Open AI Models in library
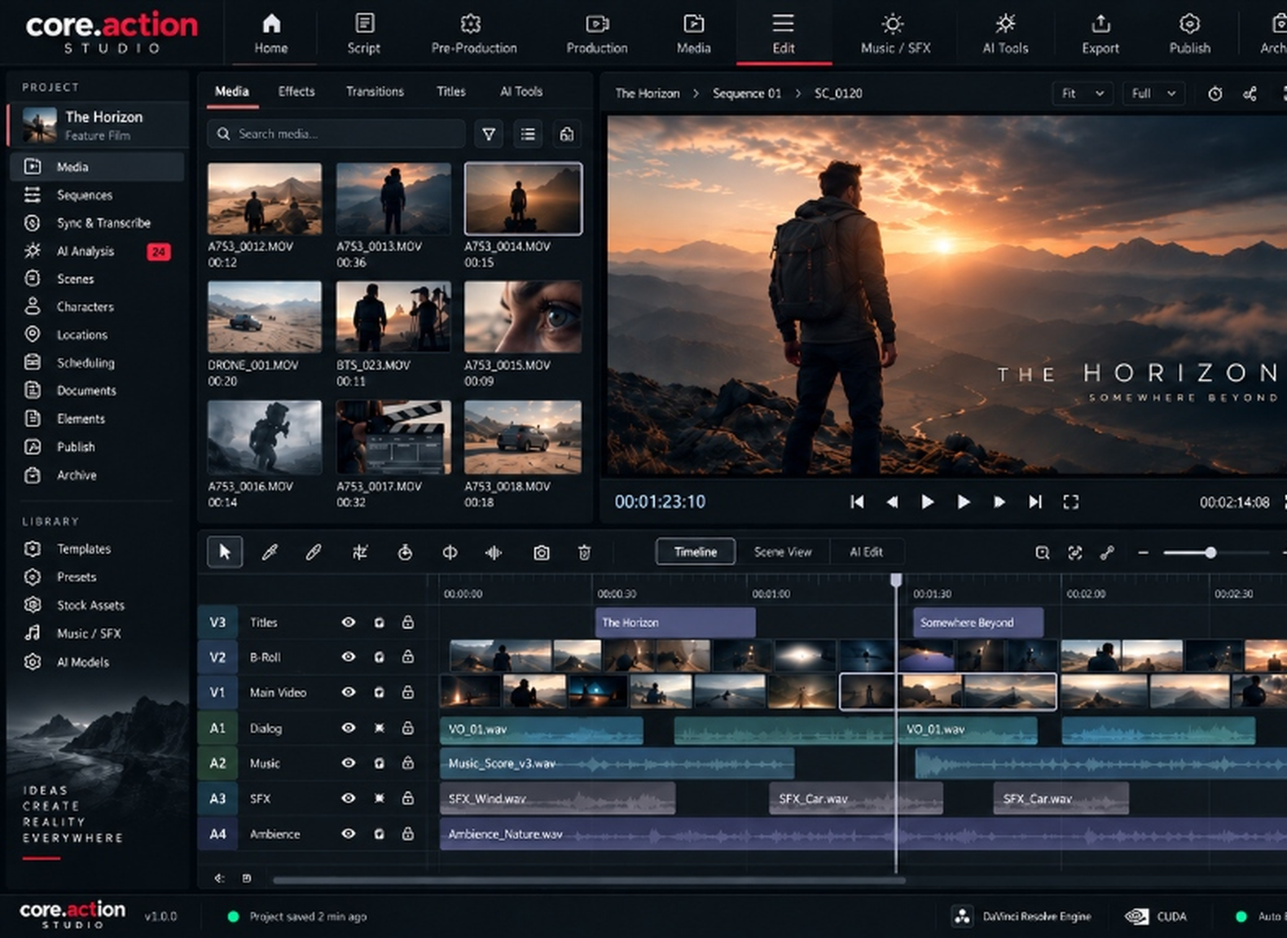This screenshot has width=1287, height=938. click(x=97, y=662)
